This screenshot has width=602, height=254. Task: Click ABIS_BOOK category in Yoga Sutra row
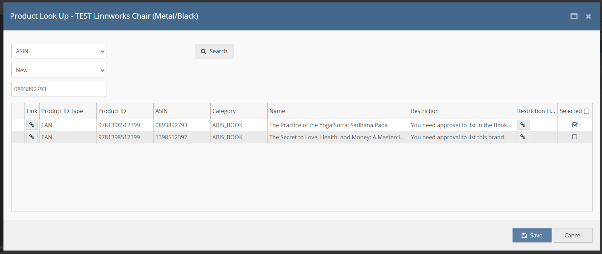pos(239,125)
